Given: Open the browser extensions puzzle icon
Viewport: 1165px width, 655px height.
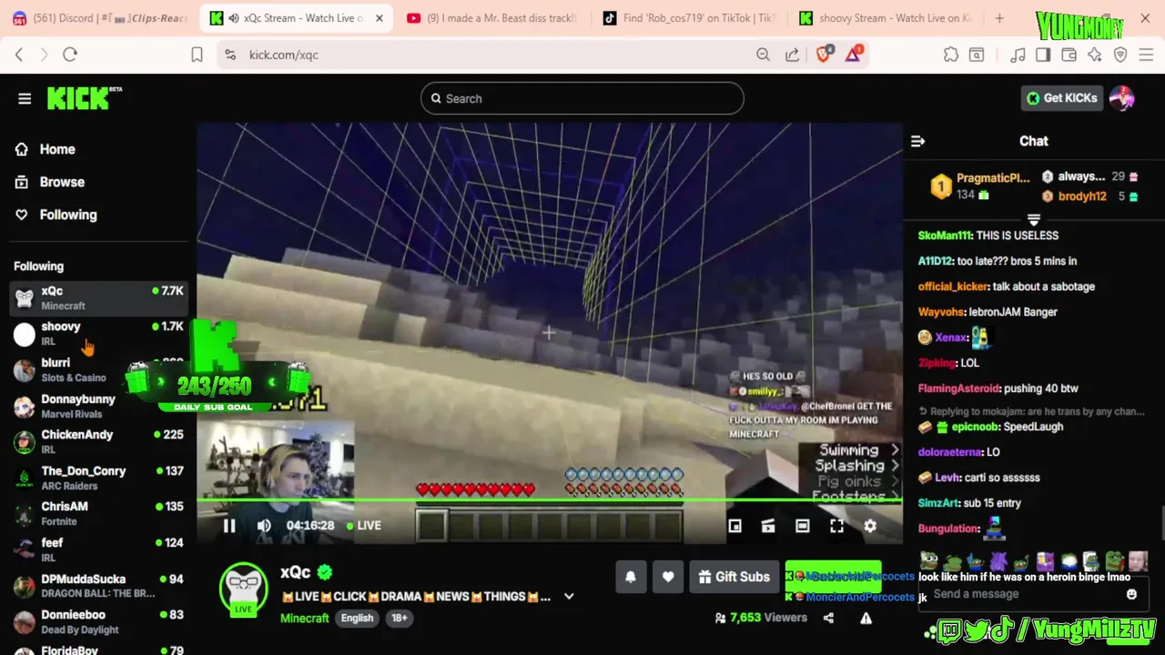Looking at the screenshot, I should pos(951,55).
